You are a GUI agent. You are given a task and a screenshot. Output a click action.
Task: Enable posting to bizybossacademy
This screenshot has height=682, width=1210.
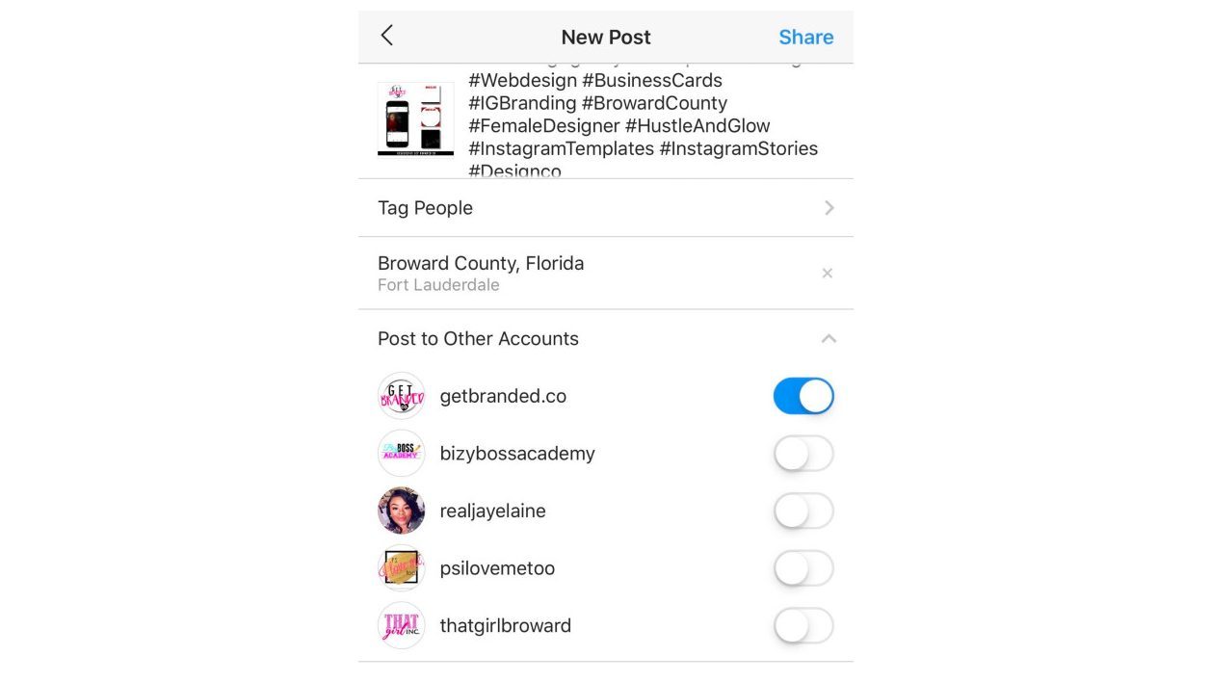pyautogui.click(x=803, y=453)
